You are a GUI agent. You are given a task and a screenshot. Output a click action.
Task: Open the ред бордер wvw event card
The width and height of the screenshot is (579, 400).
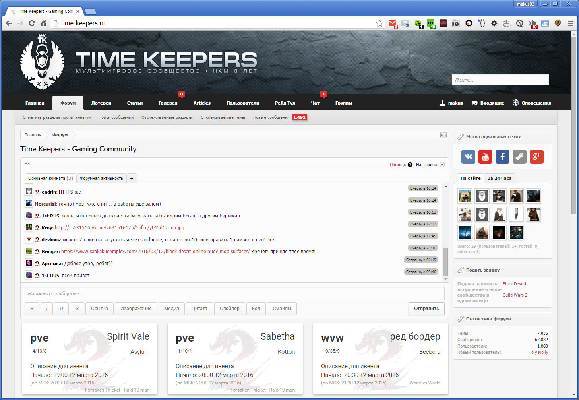381,359
